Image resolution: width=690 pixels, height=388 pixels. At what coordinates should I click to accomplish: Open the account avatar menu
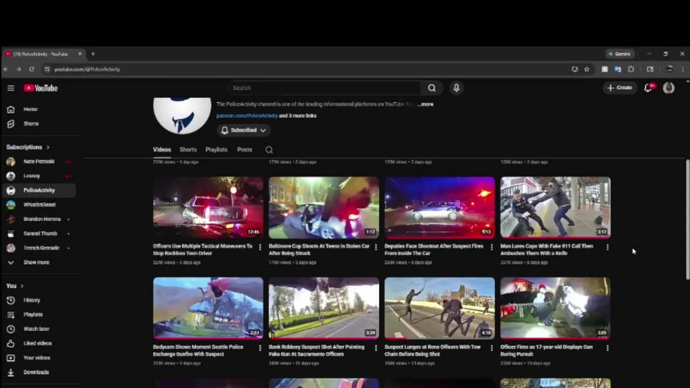tap(668, 88)
